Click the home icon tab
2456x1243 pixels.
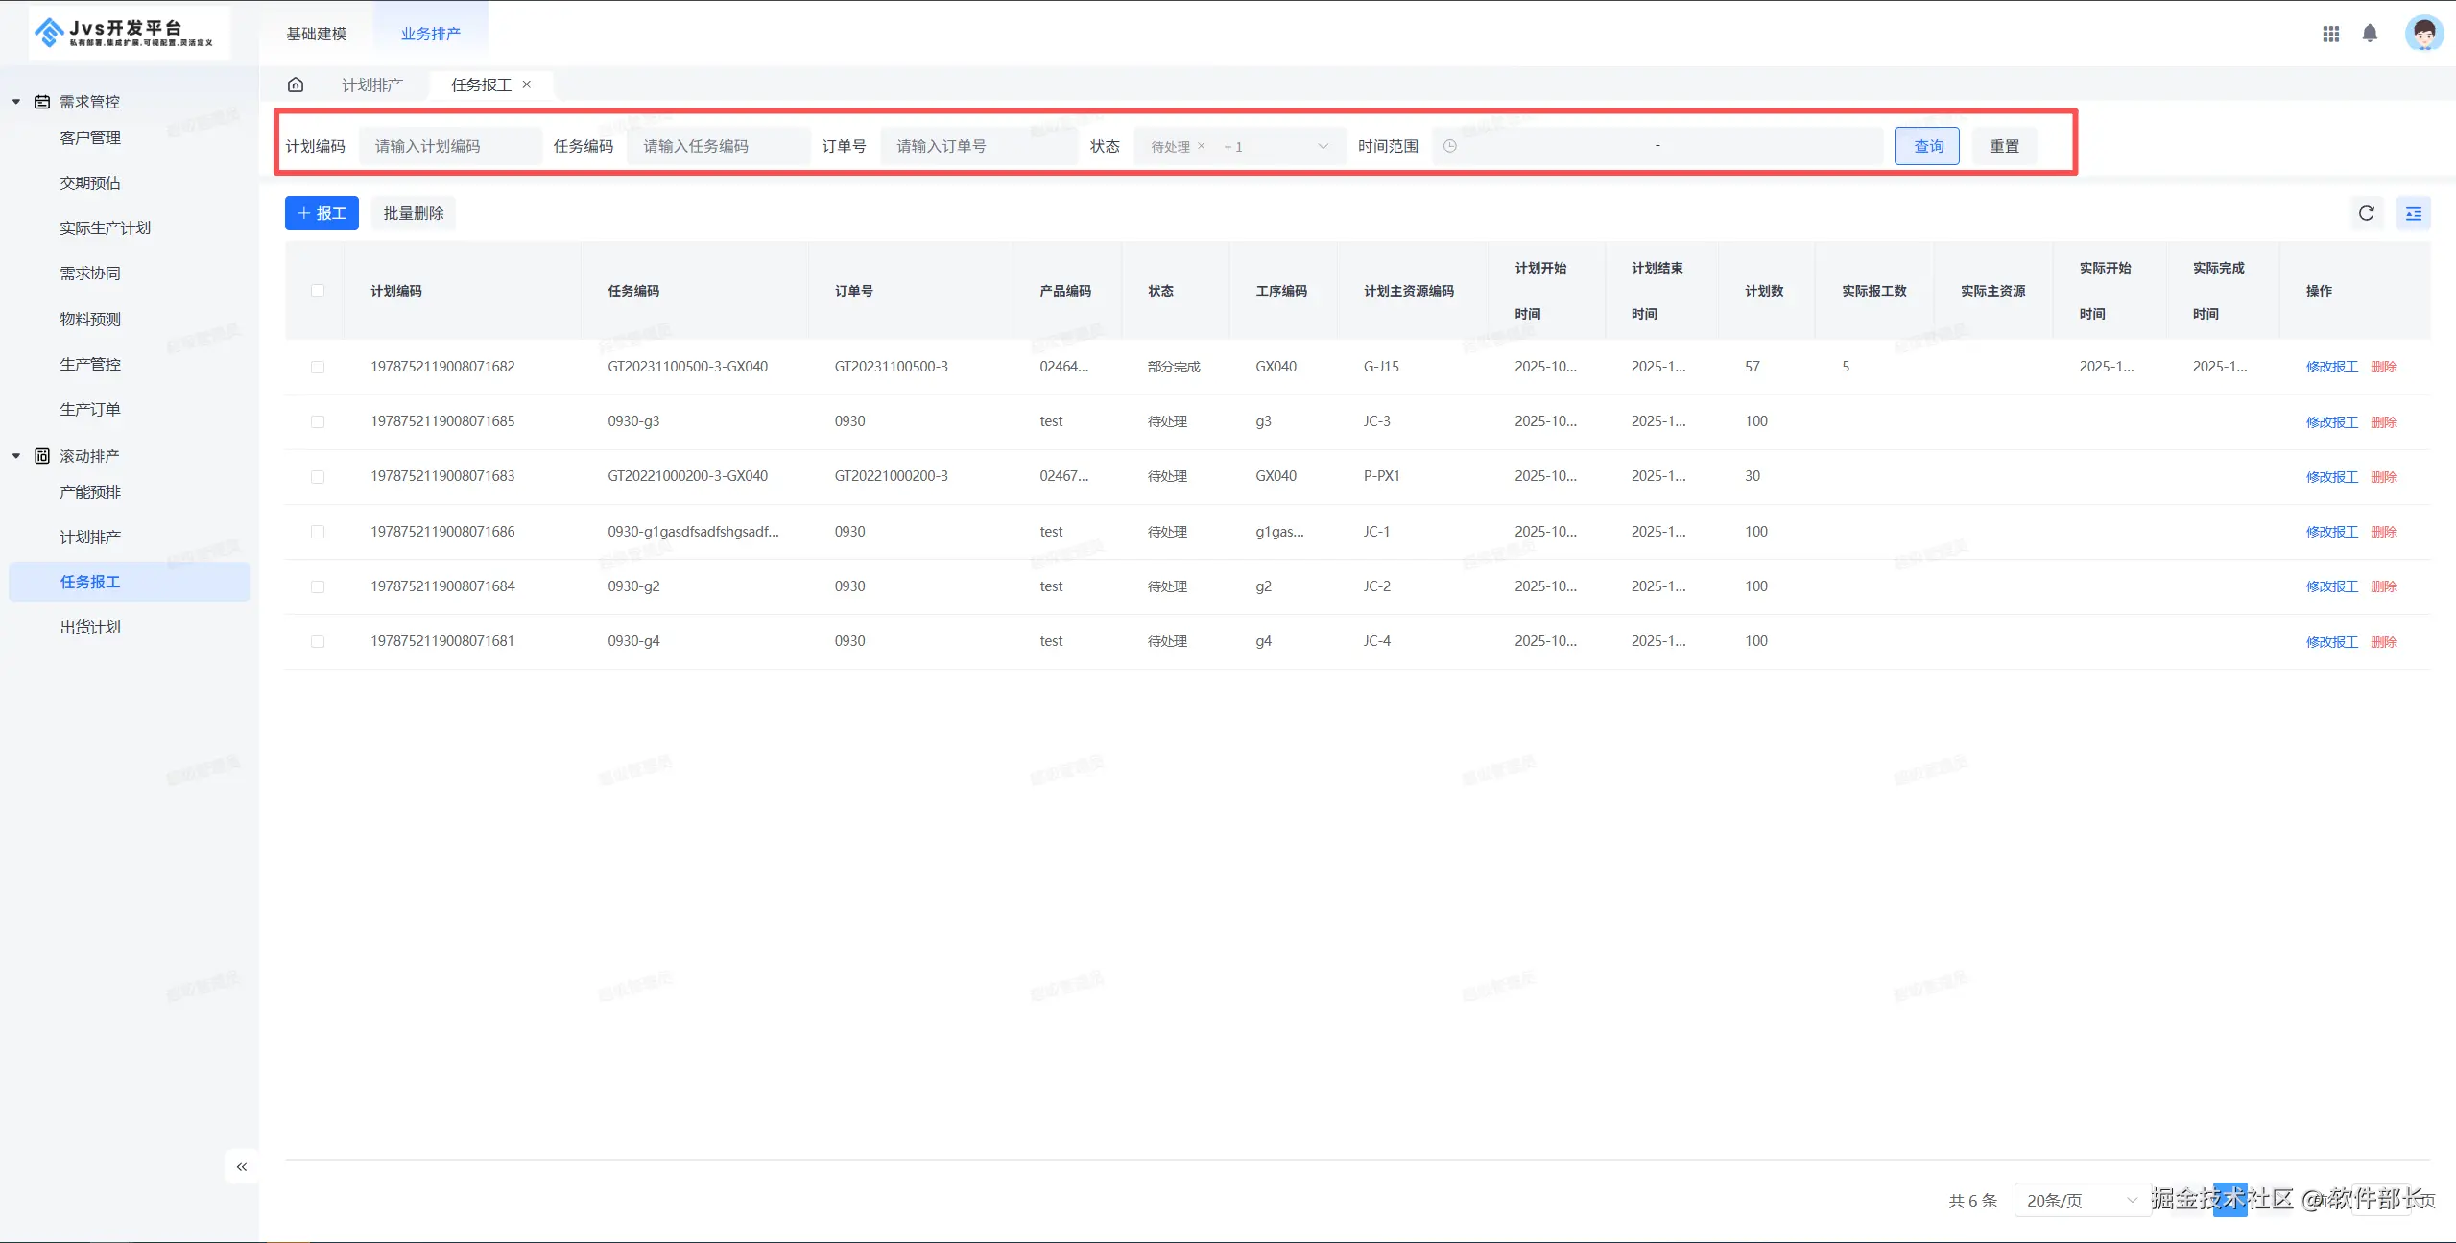pos(296,84)
